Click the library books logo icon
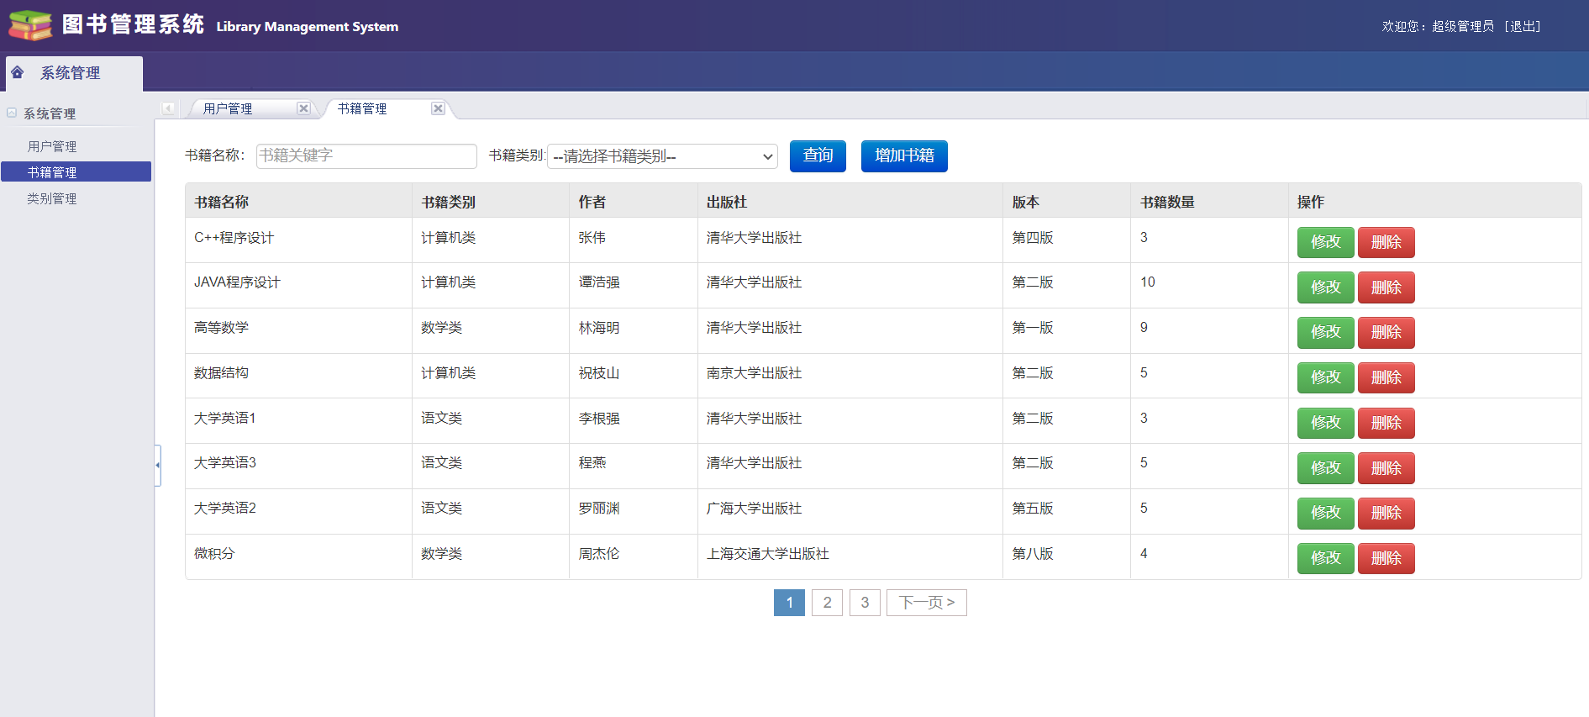 point(30,25)
